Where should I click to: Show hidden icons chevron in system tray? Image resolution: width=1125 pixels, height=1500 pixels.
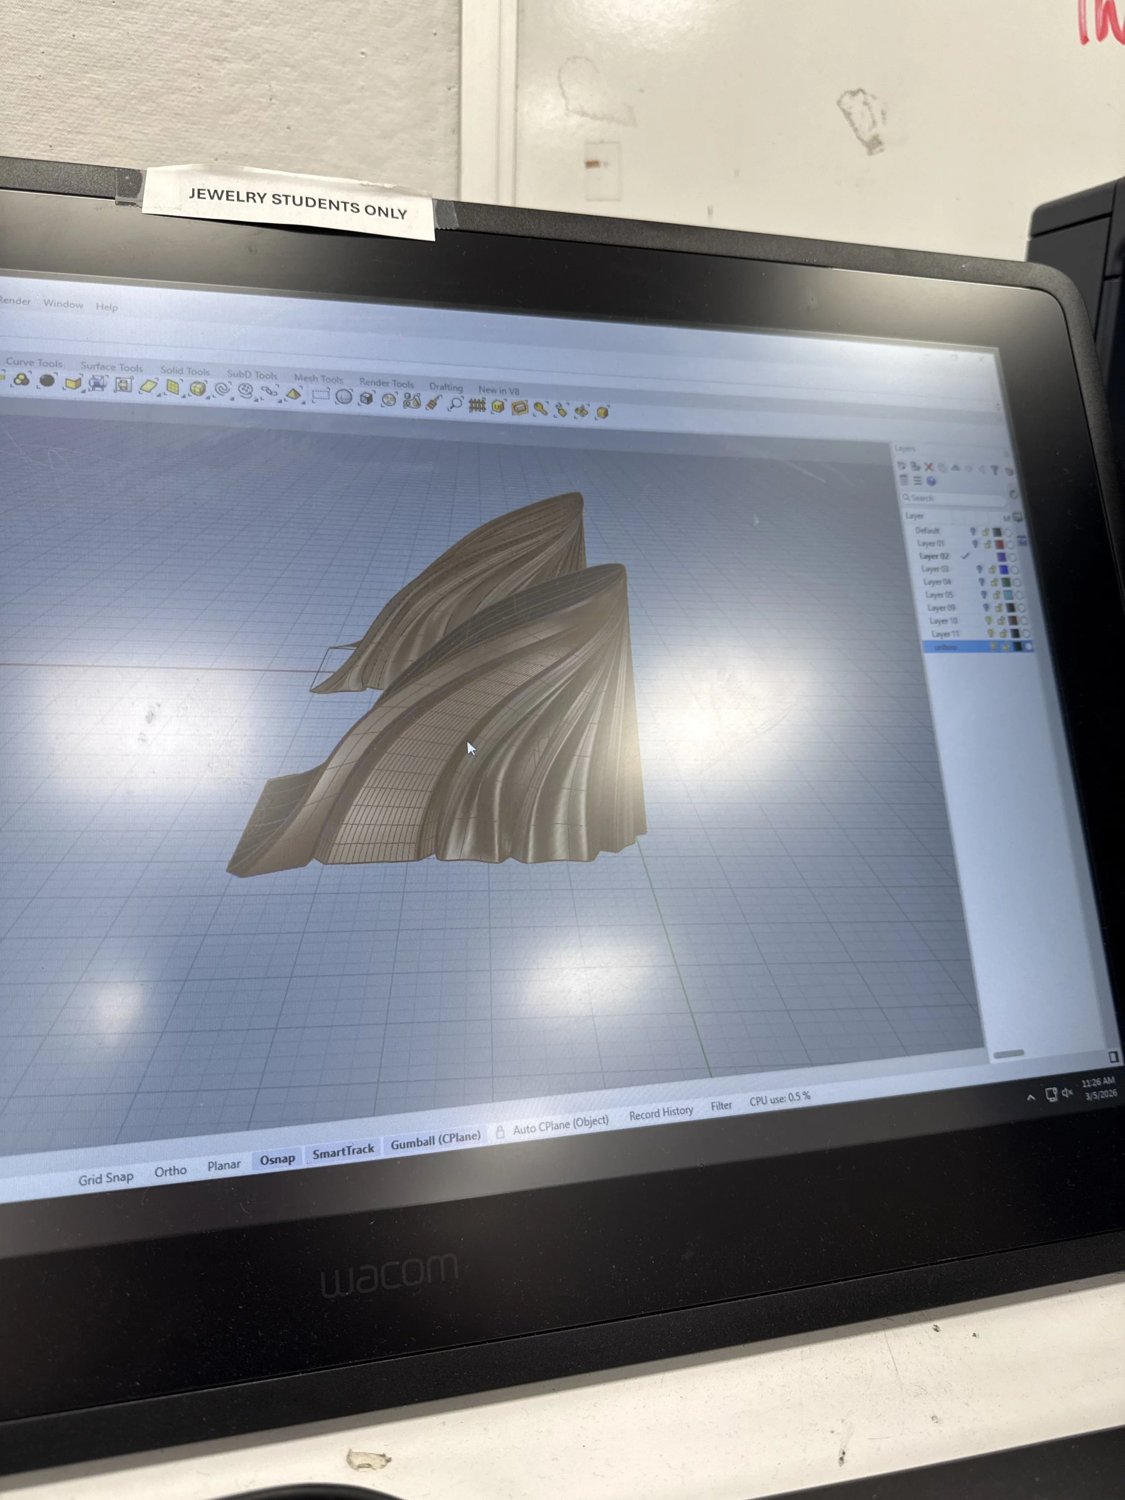point(1031,1096)
